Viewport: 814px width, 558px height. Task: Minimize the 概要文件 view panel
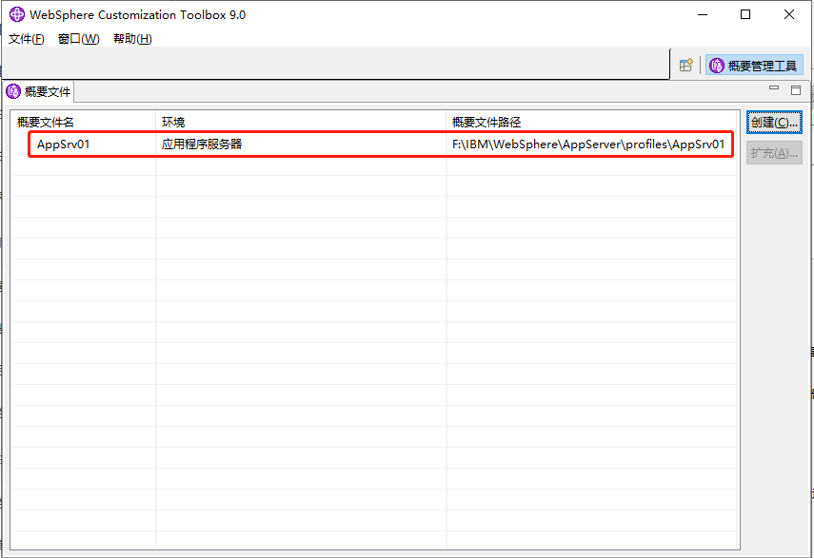(x=773, y=88)
